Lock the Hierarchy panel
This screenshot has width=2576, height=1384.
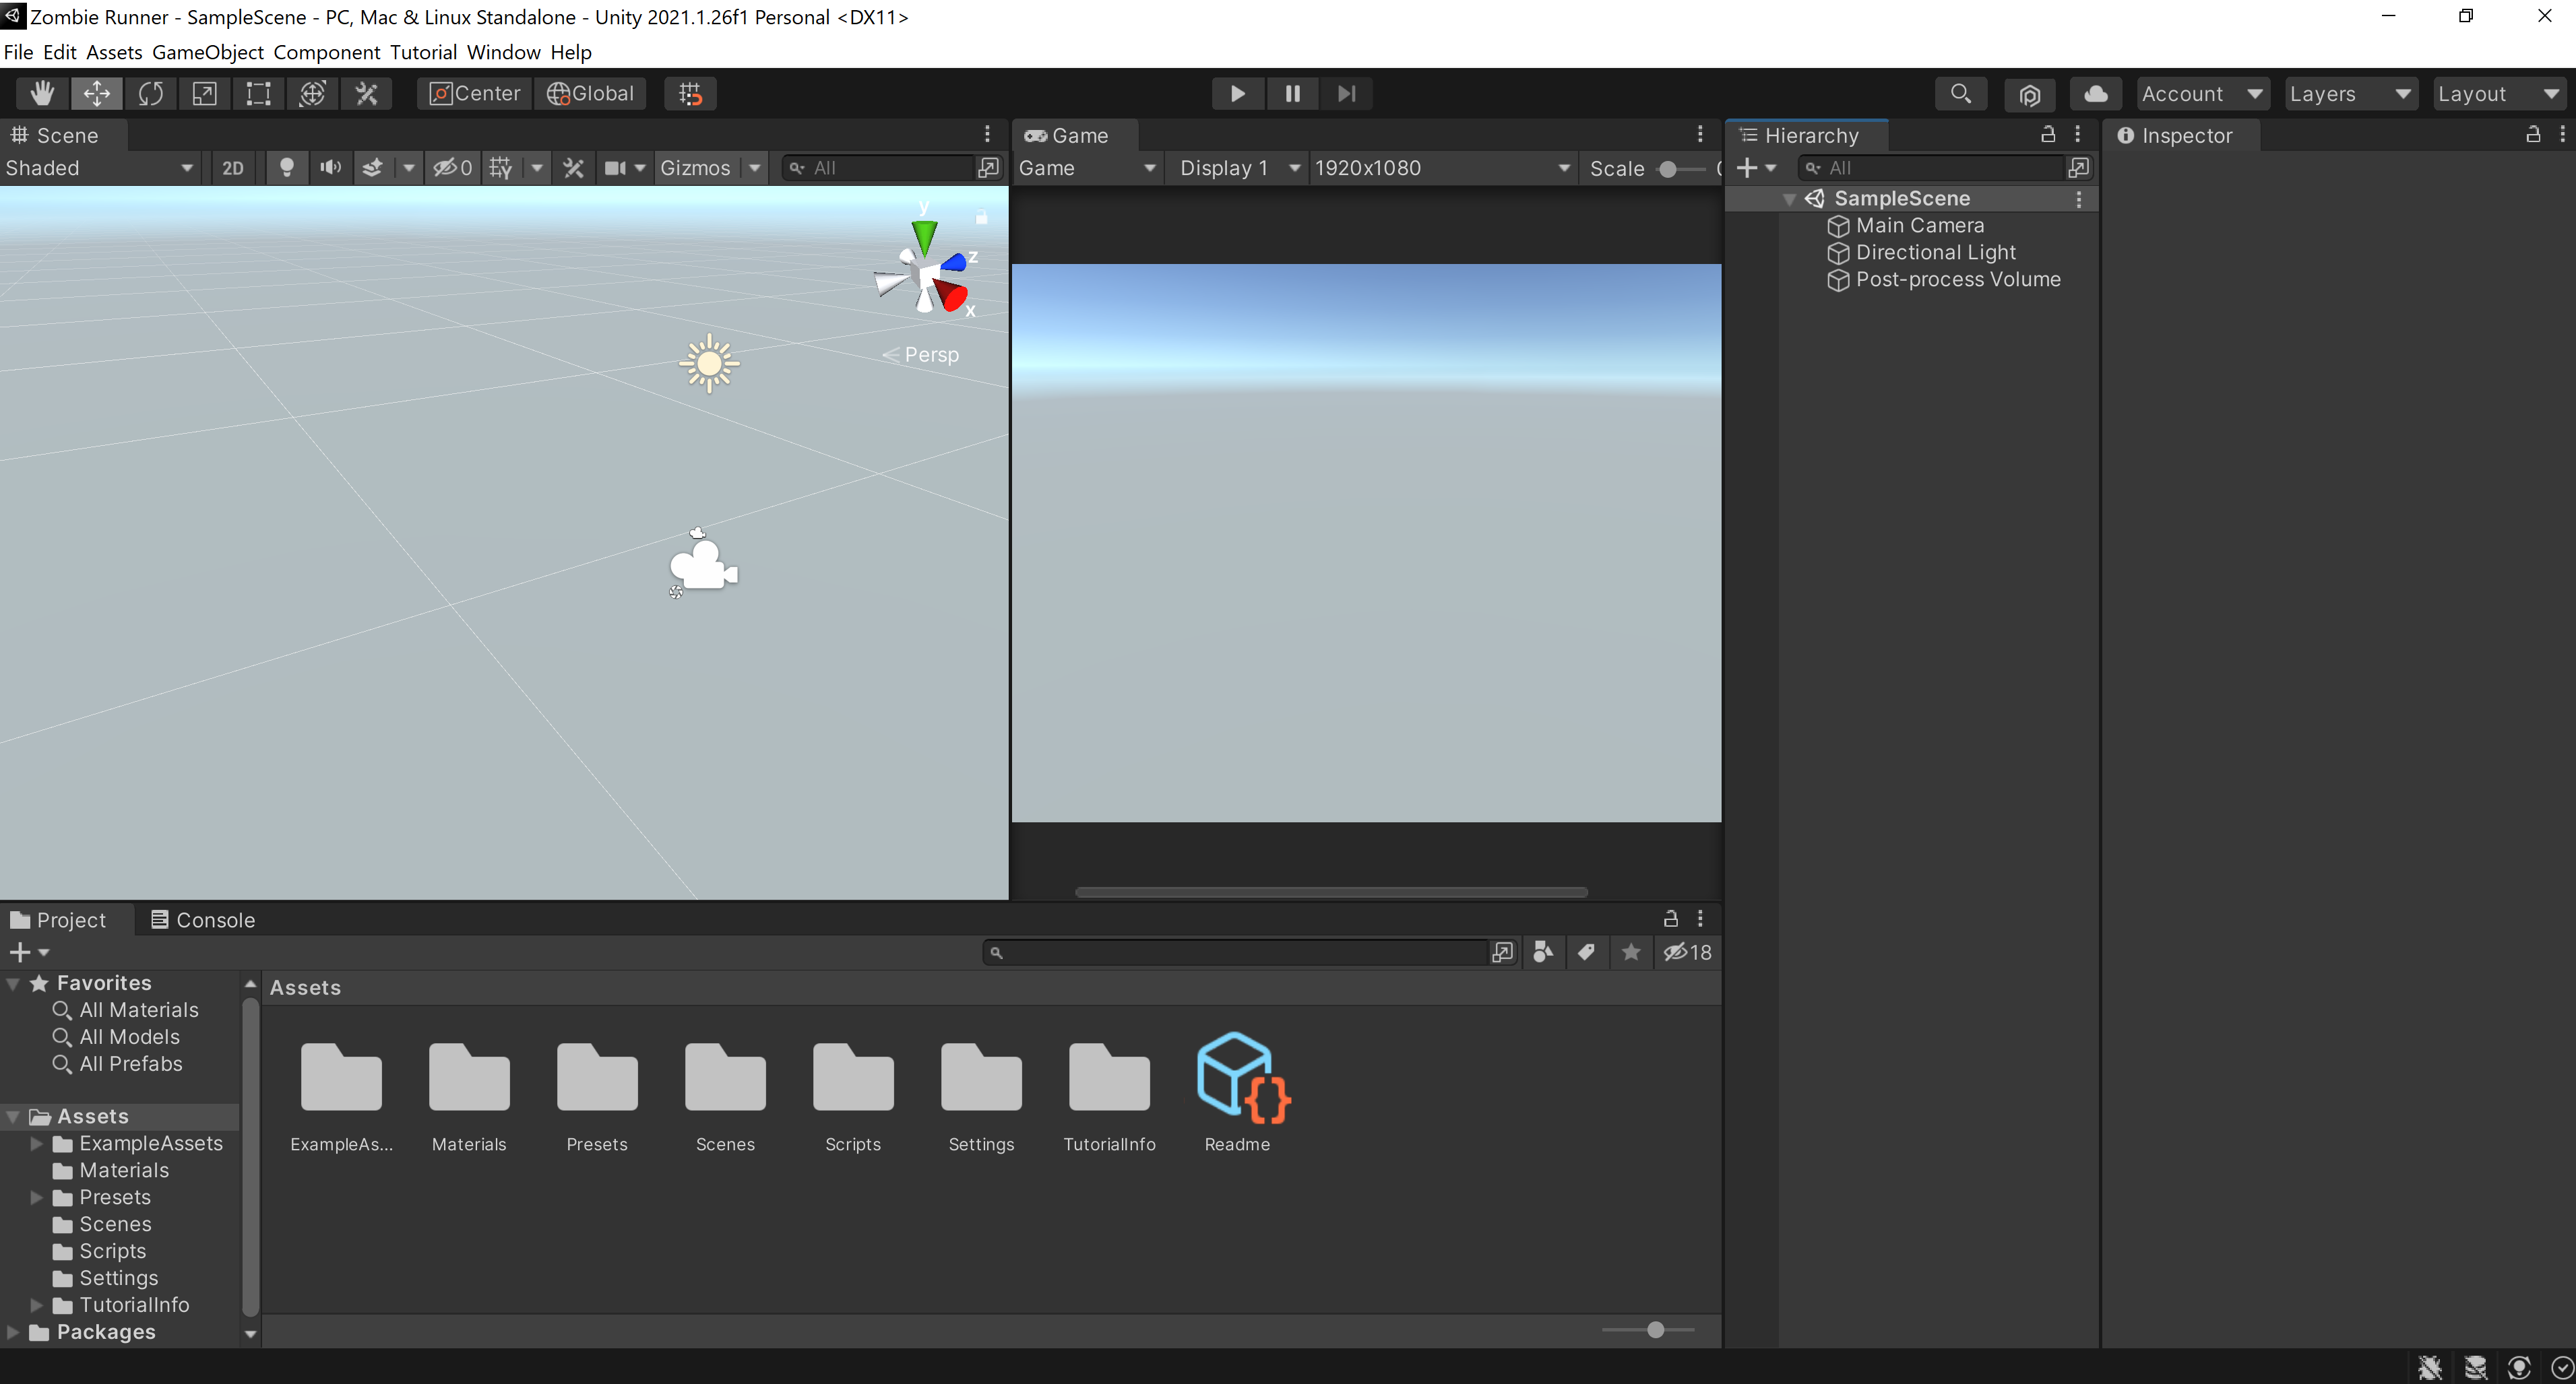(2047, 134)
